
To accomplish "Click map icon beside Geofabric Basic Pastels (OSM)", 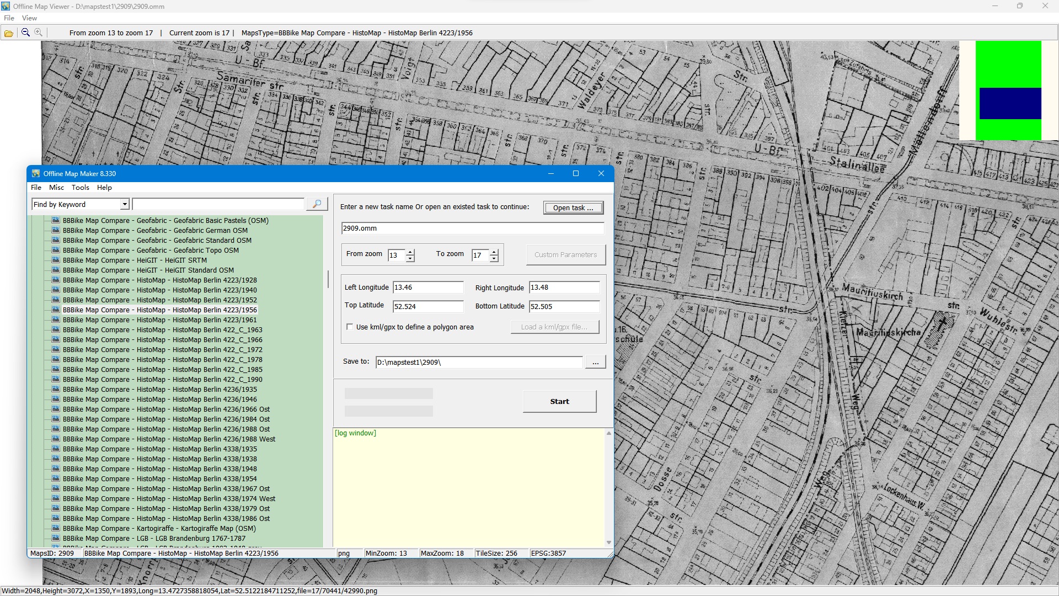I will pos(56,220).
